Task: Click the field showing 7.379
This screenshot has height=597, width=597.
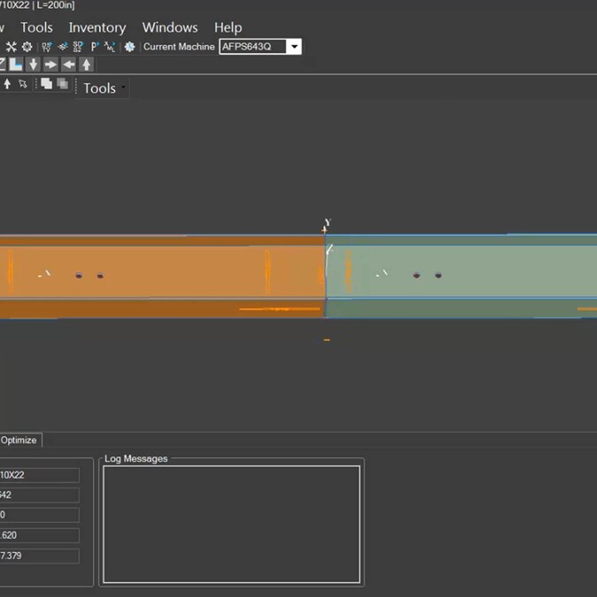Action: tap(40, 556)
